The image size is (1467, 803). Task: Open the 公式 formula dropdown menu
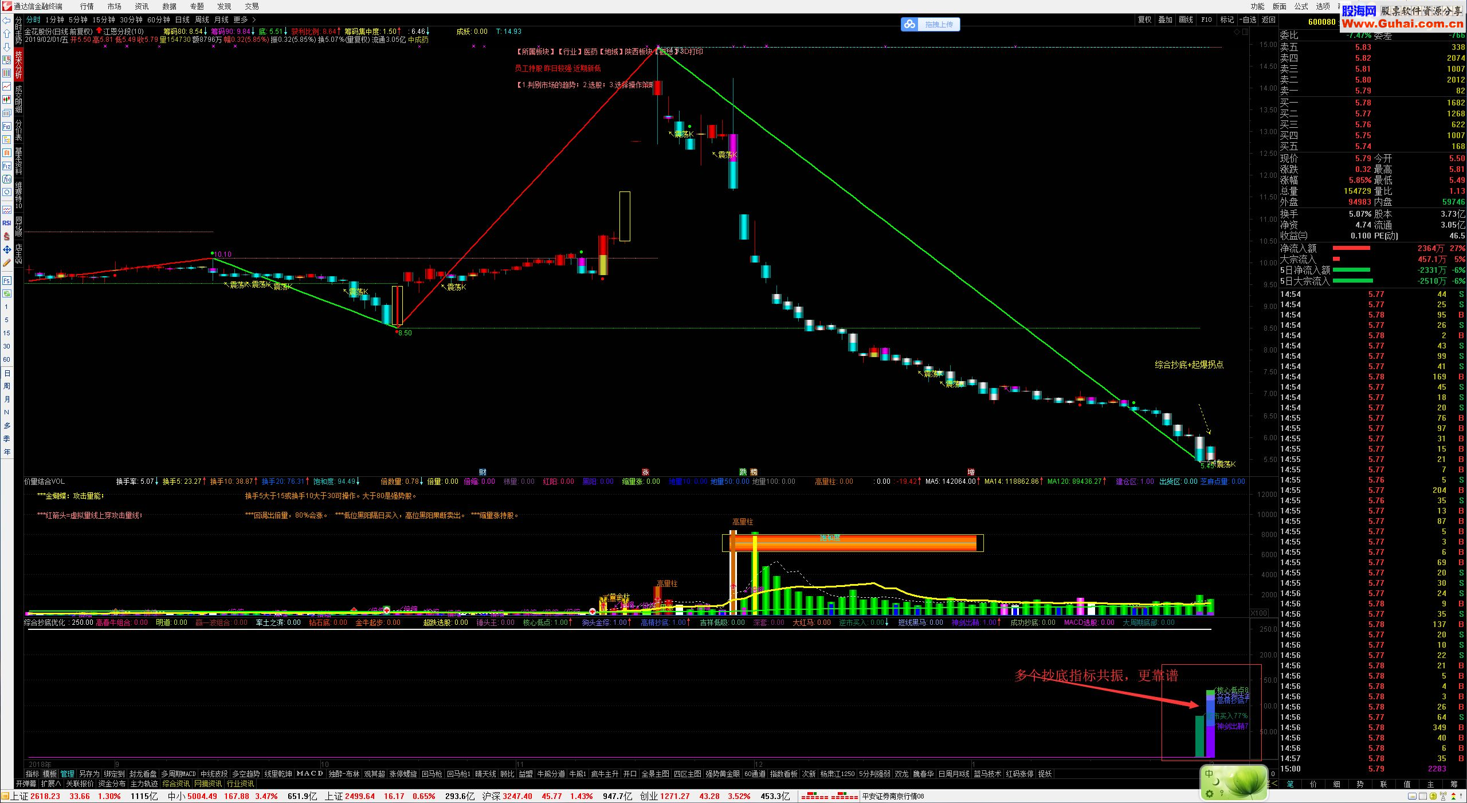[x=1301, y=6]
